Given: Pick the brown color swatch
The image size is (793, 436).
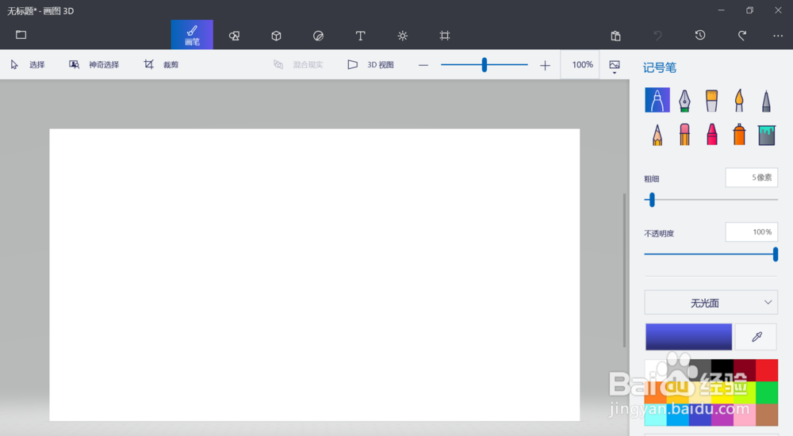Looking at the screenshot, I should point(767,415).
